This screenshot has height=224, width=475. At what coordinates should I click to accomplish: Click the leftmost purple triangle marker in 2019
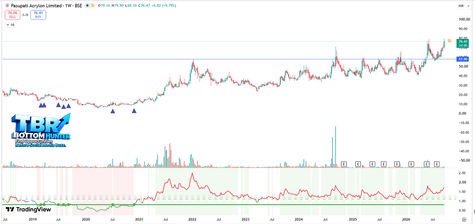point(41,105)
